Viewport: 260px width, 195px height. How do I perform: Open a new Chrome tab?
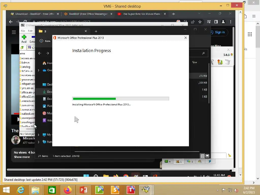point(173,14)
